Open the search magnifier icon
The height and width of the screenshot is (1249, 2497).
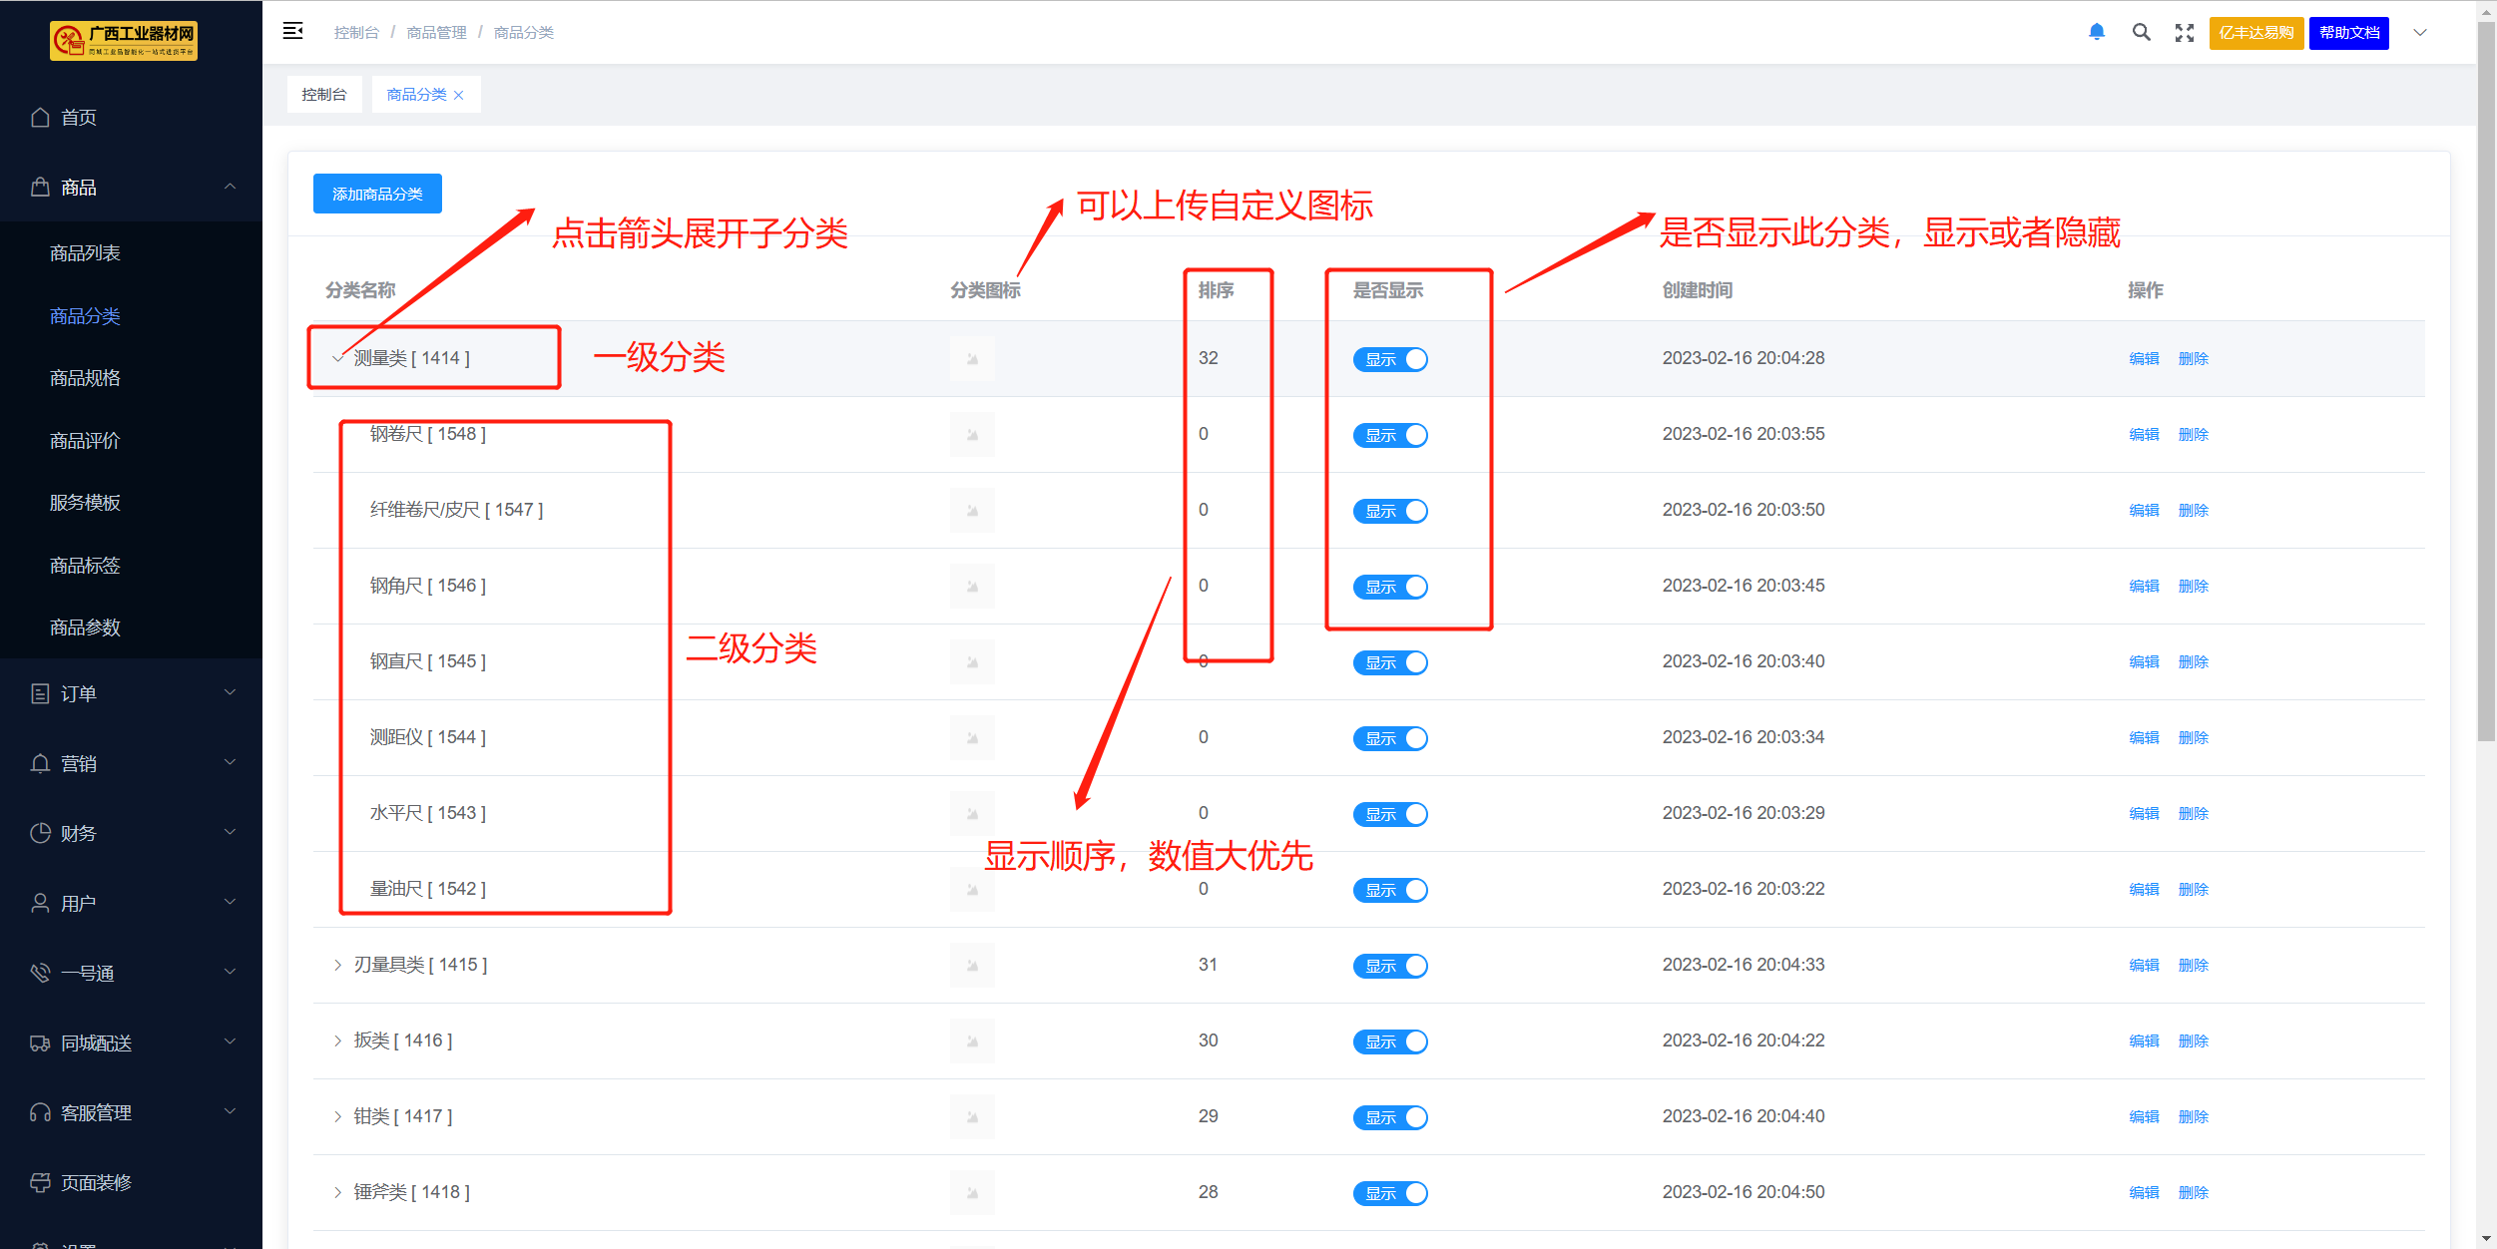2141,32
